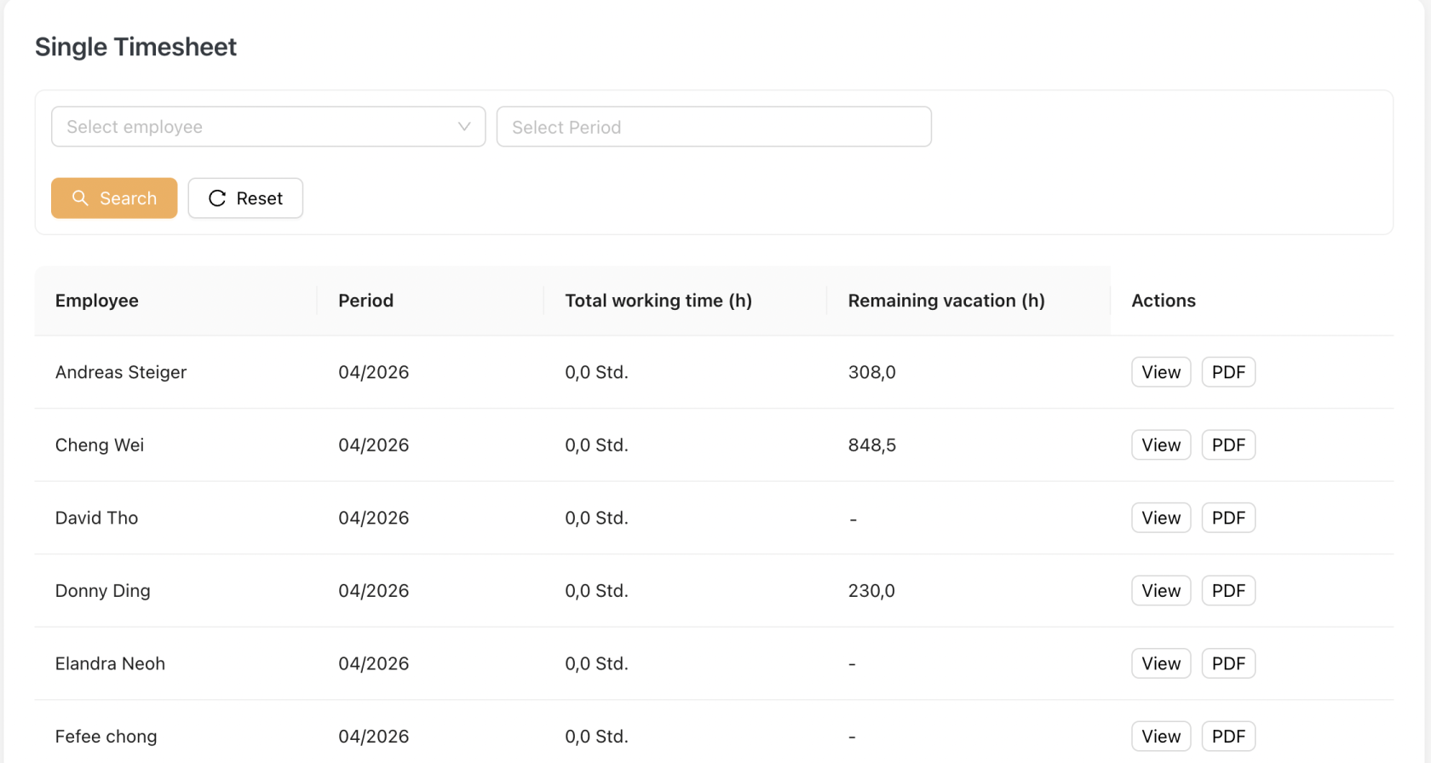This screenshot has width=1431, height=763.
Task: View Cheng Wei's timesheet
Action: [1160, 445]
